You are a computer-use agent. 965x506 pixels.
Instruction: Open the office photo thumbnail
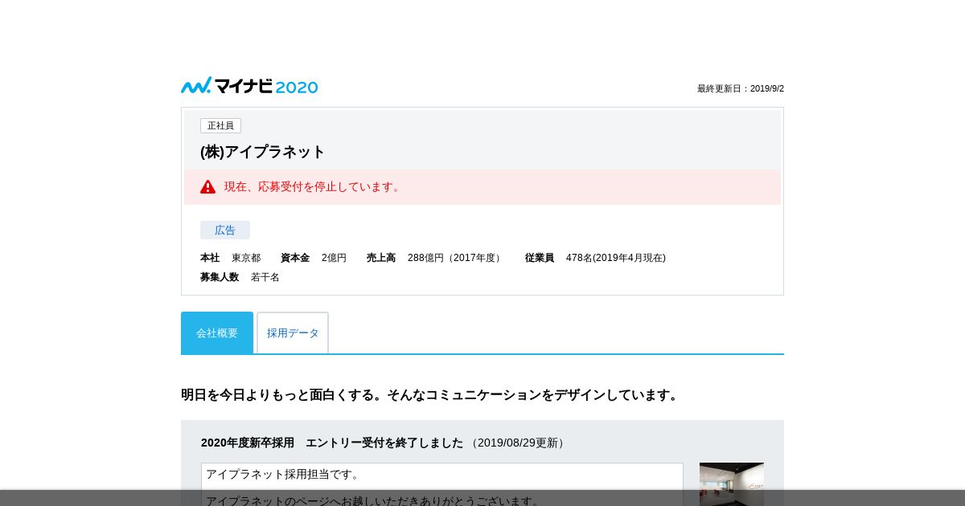[x=732, y=484]
